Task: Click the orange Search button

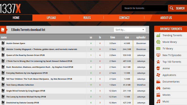Action: point(177,8)
